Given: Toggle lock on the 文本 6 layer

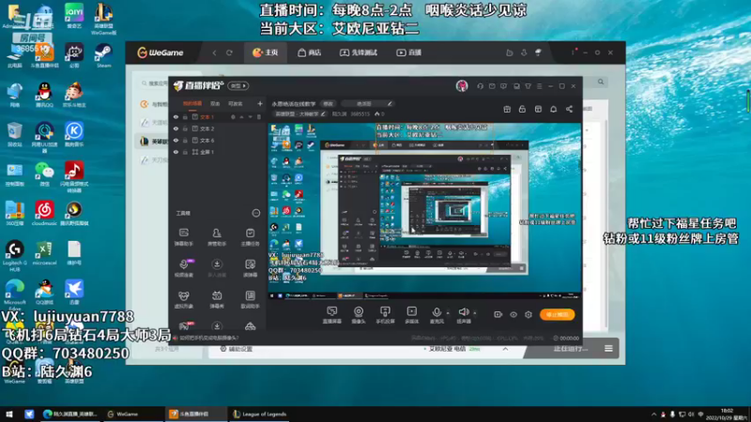Looking at the screenshot, I should click(x=185, y=140).
